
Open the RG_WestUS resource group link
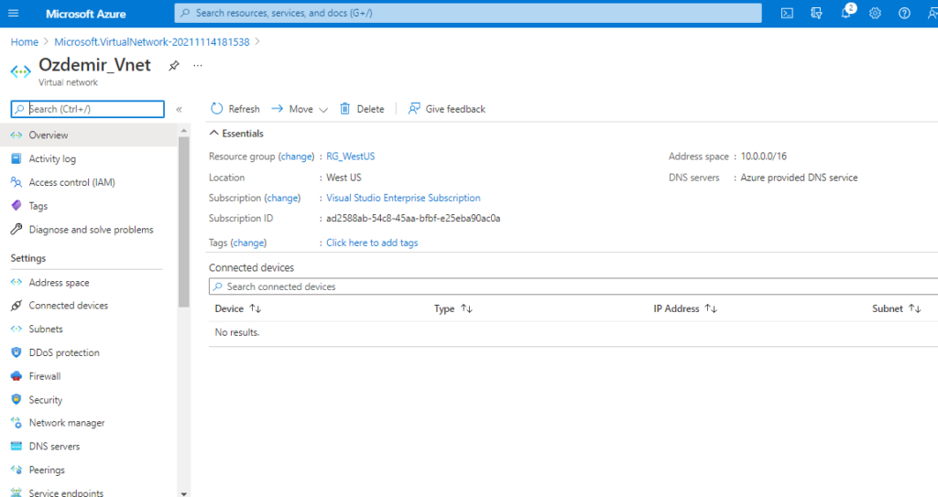coord(351,157)
